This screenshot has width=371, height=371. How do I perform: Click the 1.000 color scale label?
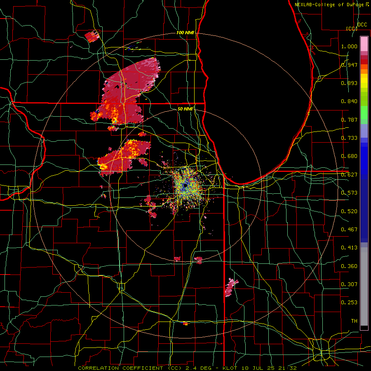349,46
